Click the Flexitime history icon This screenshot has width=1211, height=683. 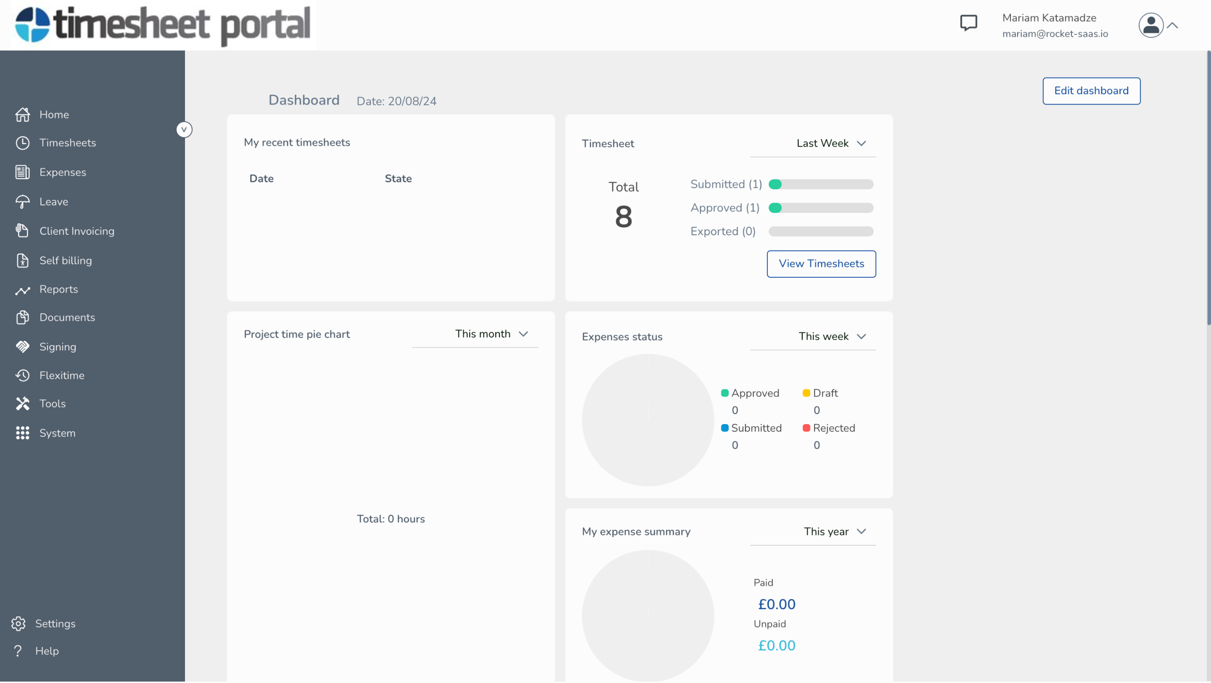click(22, 375)
